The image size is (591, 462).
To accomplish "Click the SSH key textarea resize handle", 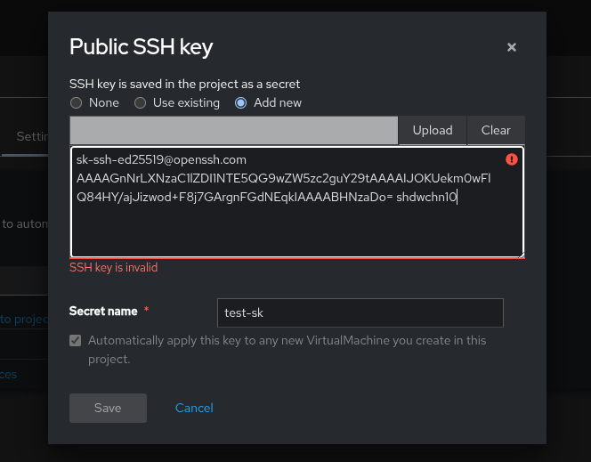I will [x=520, y=254].
